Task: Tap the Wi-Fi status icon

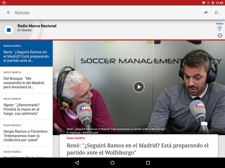Action: tap(203, 3)
